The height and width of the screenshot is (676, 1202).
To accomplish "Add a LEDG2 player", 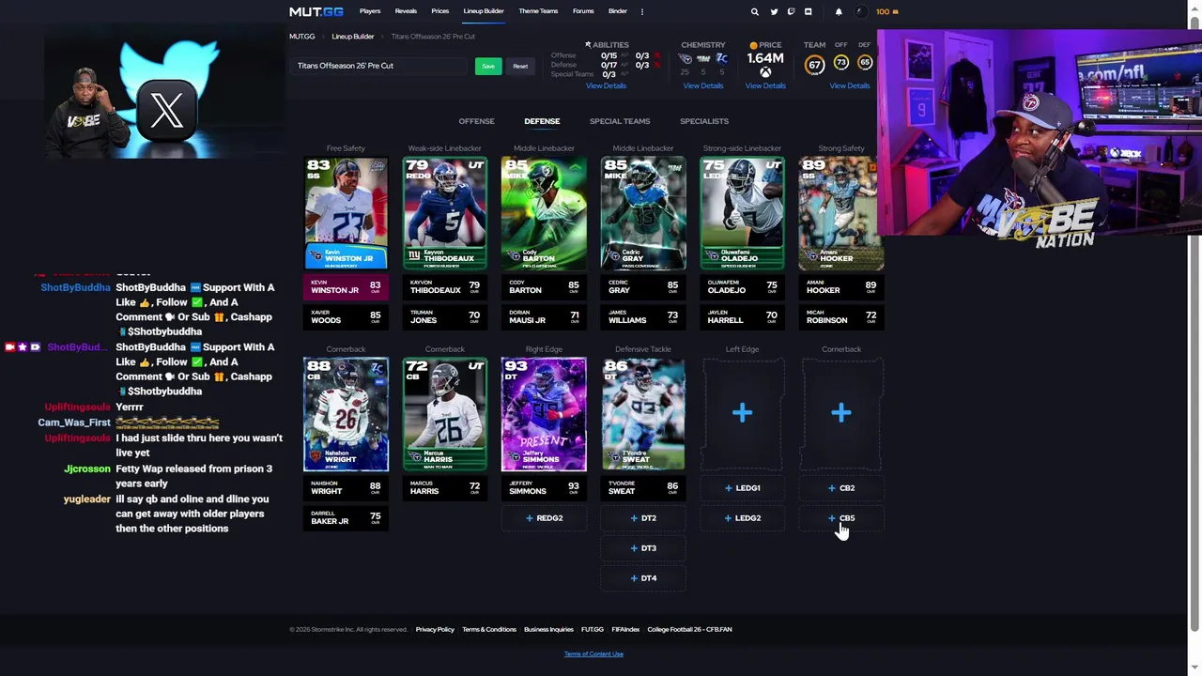I will (742, 518).
